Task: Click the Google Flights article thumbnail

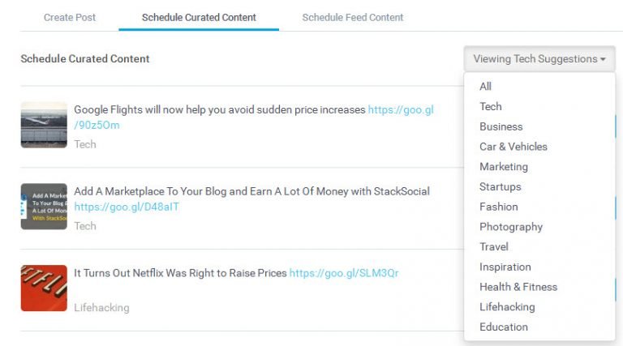Action: (44, 125)
